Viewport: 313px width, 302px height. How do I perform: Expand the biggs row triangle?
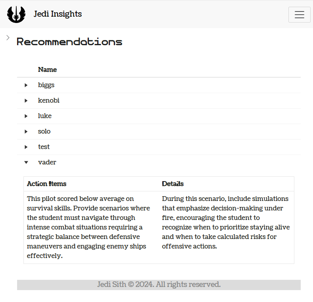pos(26,85)
